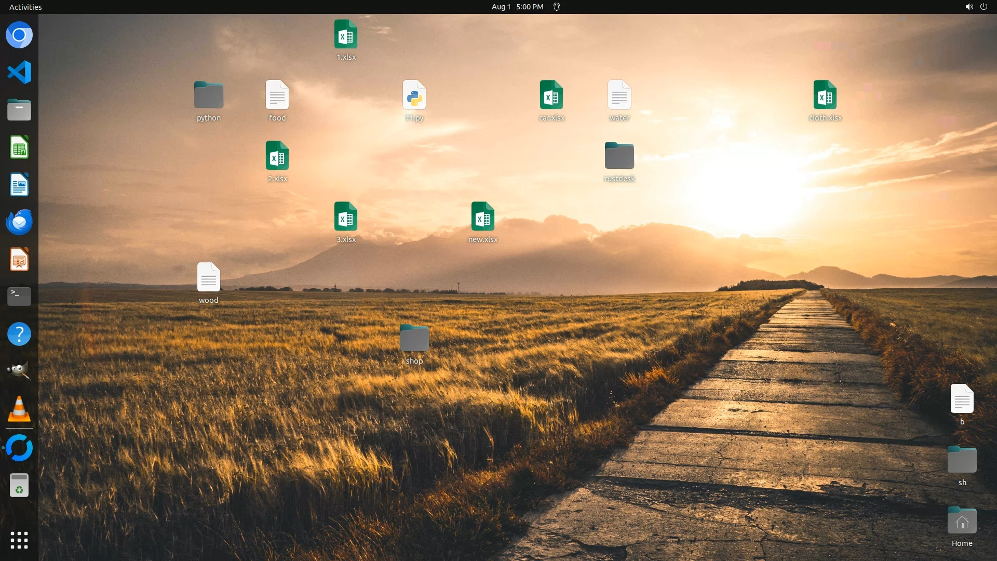The width and height of the screenshot is (997, 561).
Task: Click the Activities button in top bar
Action: point(25,7)
